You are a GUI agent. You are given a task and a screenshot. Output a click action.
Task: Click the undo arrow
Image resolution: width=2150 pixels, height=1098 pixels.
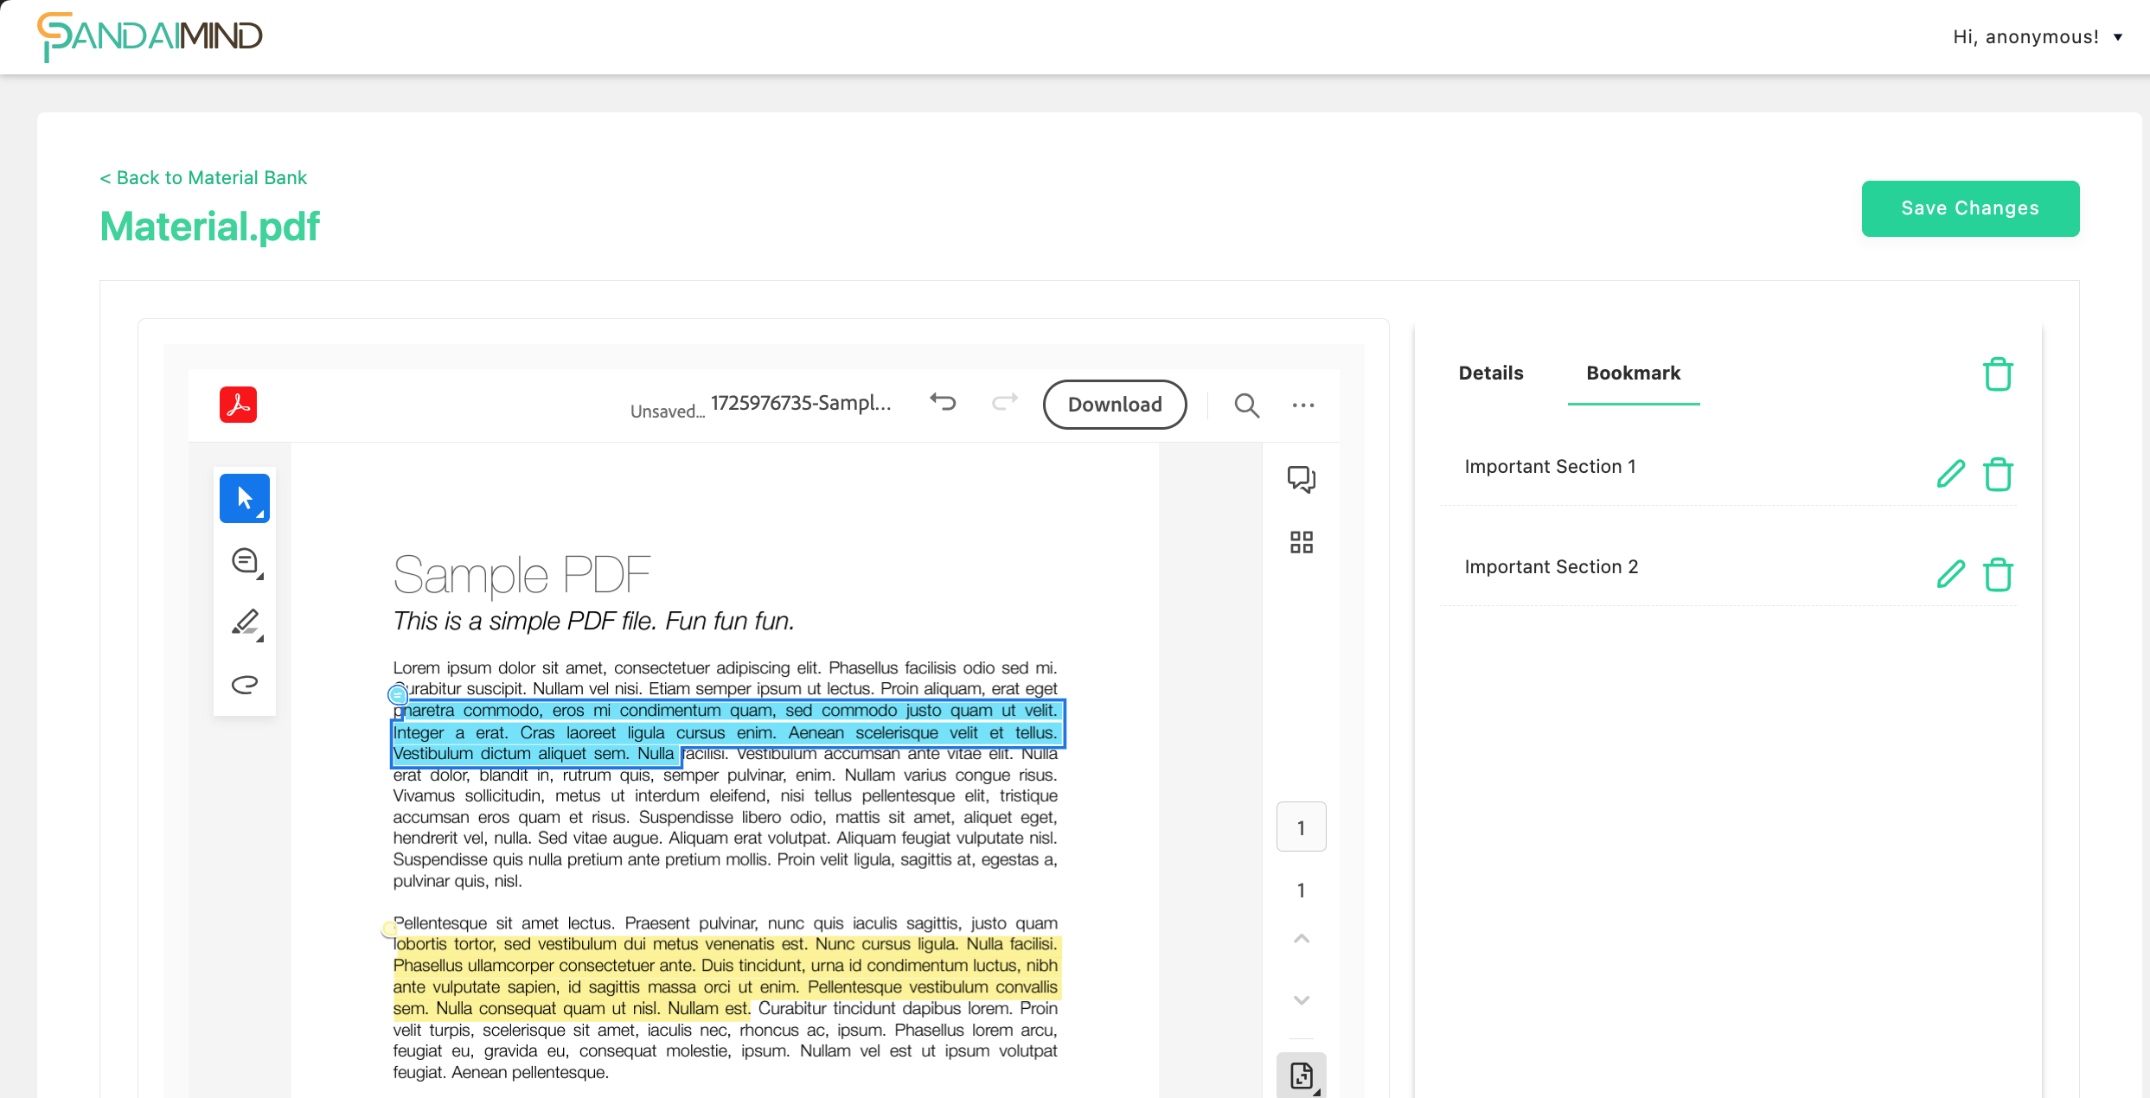coord(943,402)
